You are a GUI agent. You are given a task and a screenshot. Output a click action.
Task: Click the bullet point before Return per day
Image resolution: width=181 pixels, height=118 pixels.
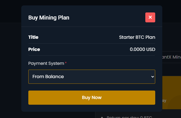click(102, 117)
